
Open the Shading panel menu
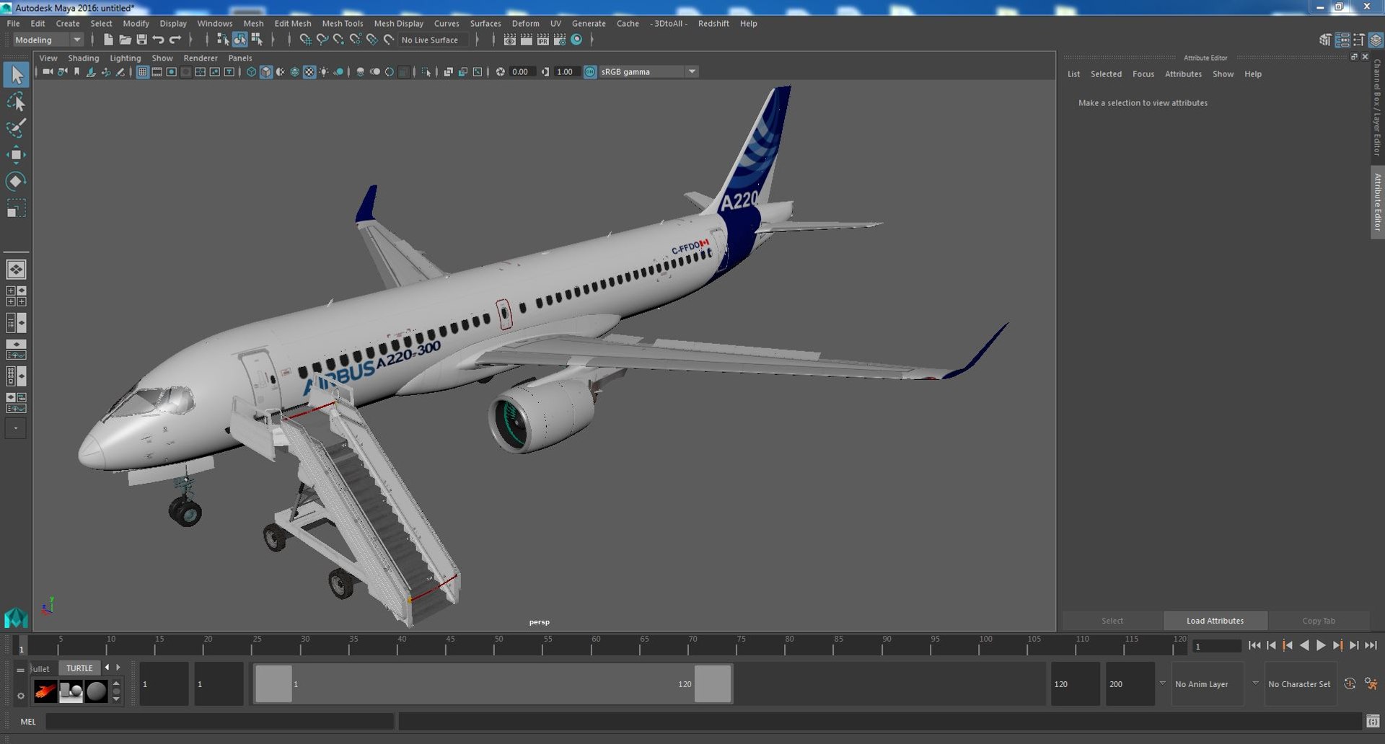pos(84,58)
